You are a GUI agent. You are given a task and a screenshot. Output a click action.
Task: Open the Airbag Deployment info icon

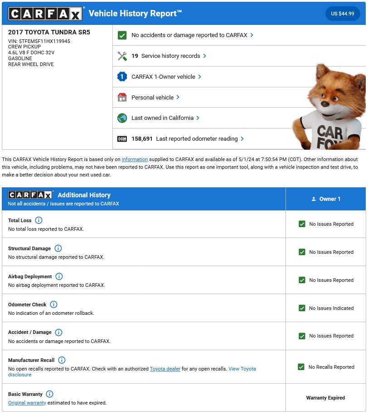[x=59, y=276]
